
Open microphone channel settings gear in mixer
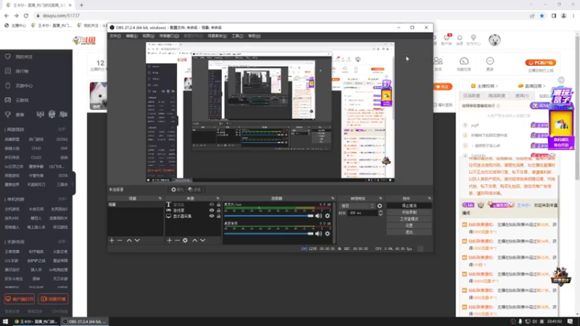(x=328, y=216)
